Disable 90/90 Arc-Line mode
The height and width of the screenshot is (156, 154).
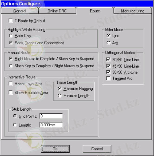coord(108,72)
